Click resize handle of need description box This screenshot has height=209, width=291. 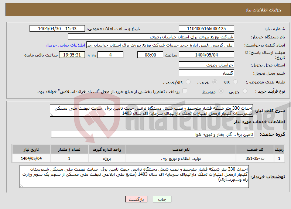[x=52, y=115]
